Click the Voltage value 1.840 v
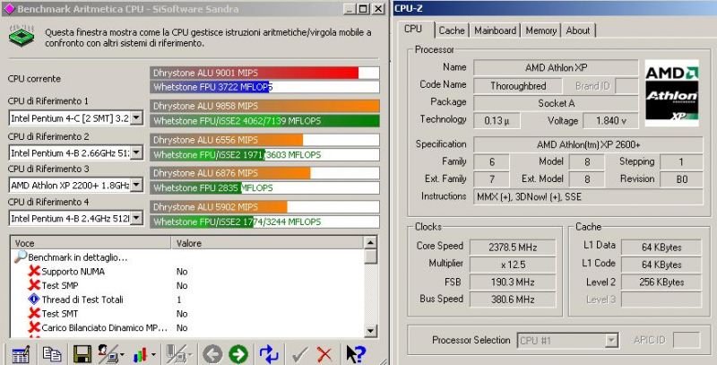The height and width of the screenshot is (365, 717). (x=611, y=121)
